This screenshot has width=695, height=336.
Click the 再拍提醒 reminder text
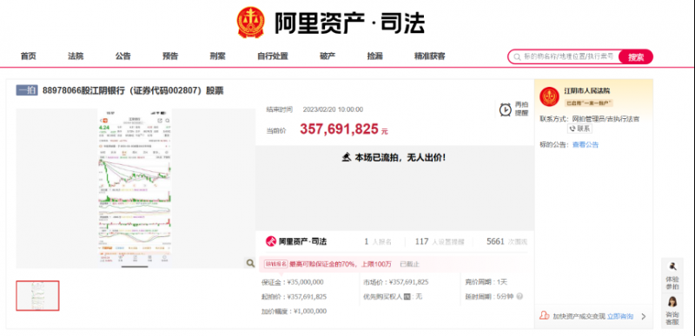pos(522,109)
